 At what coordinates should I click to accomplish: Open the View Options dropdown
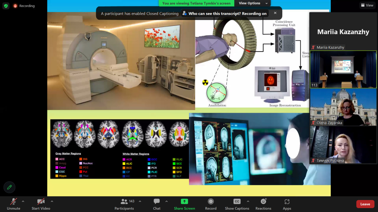pyautogui.click(x=252, y=3)
